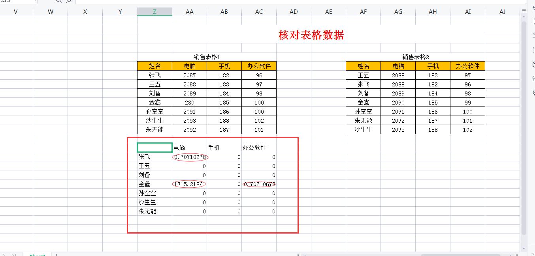Click the 销售表格1 caption cell
The width and height of the screenshot is (535, 256).
(207, 57)
